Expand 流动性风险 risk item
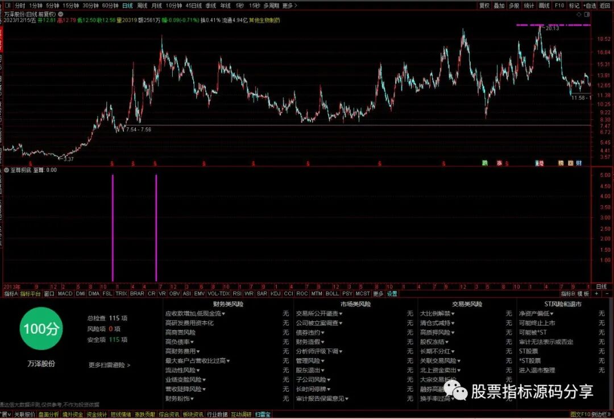The width and height of the screenshot is (614, 419). pos(183,370)
